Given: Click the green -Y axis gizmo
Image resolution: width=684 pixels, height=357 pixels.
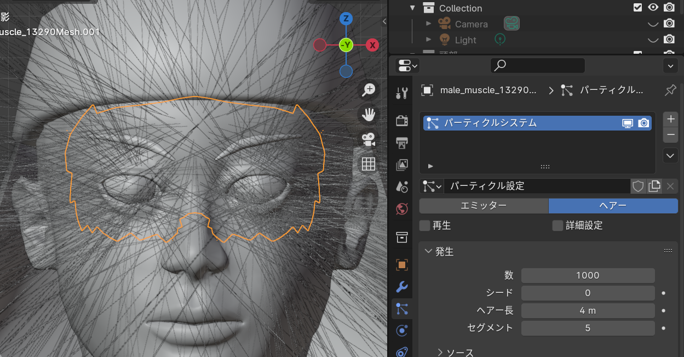Looking at the screenshot, I should (346, 45).
